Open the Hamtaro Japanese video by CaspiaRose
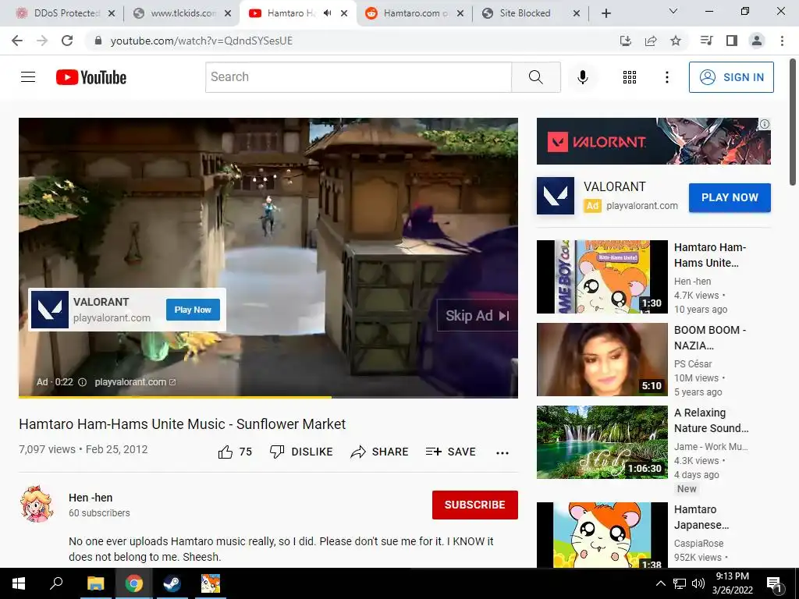The height and width of the screenshot is (599, 799). (x=602, y=535)
